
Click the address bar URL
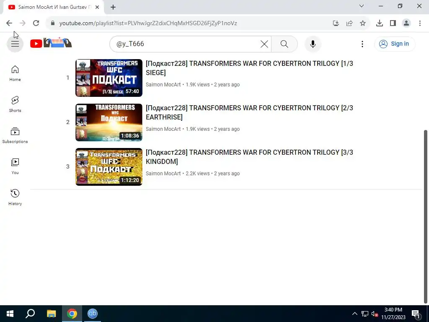tap(148, 23)
